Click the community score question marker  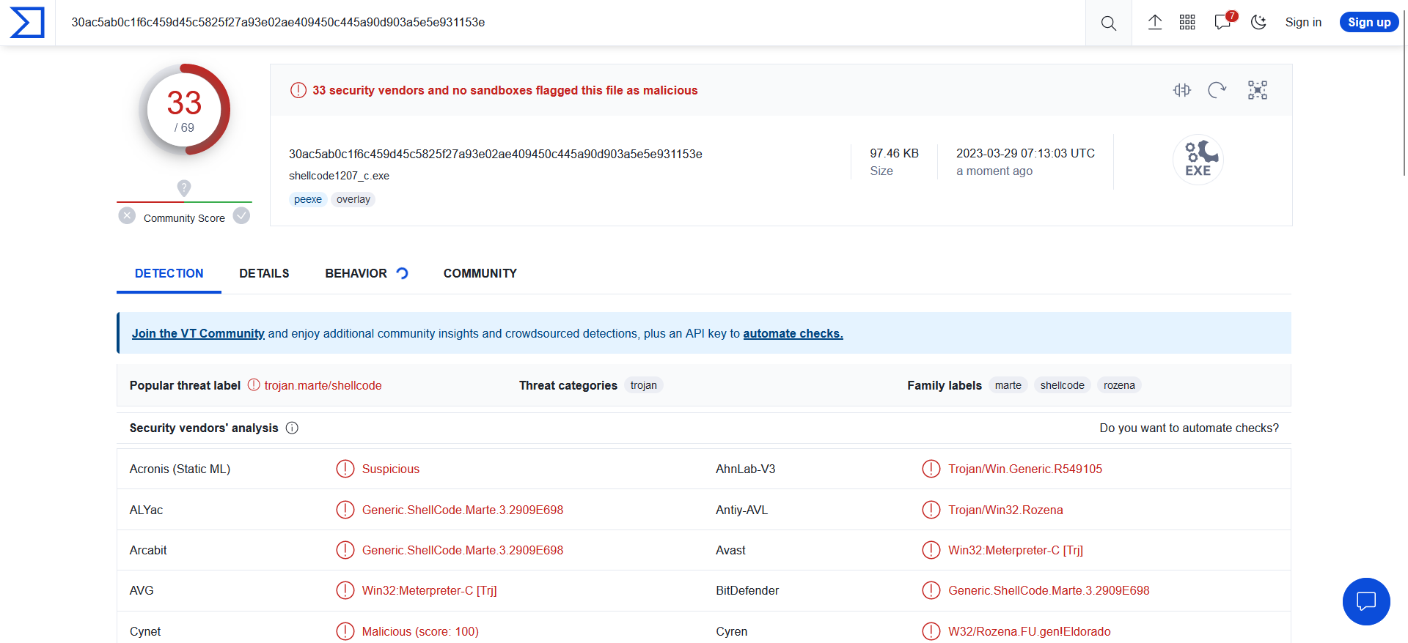184,188
